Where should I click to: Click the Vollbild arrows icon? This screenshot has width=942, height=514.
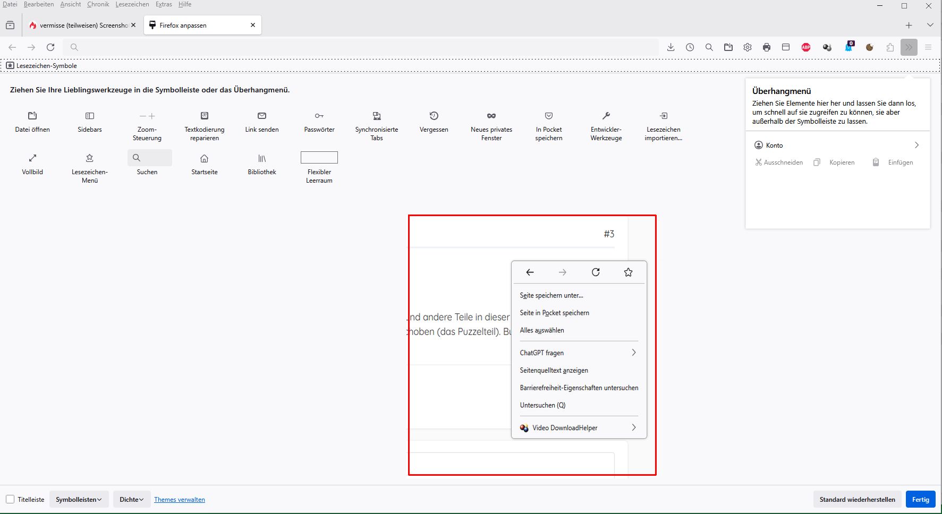32,158
